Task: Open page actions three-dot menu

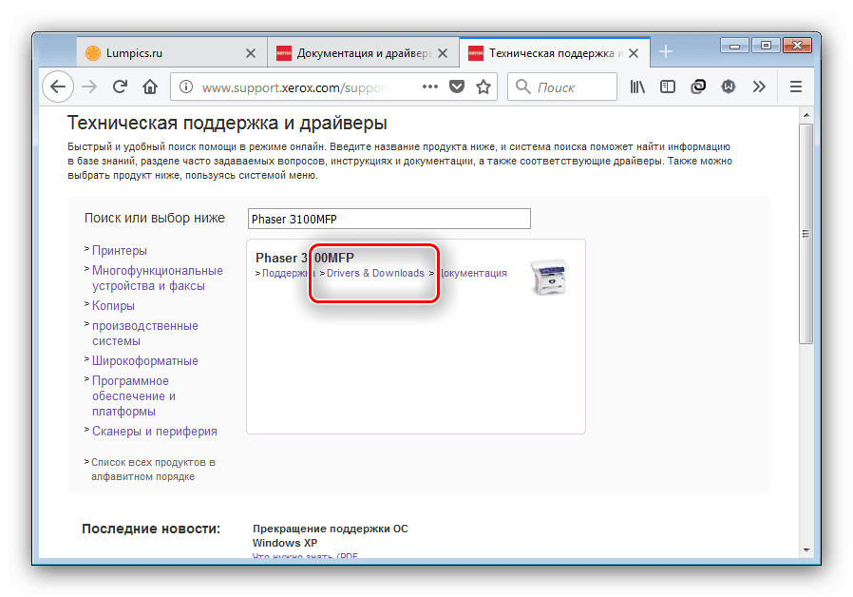Action: pos(429,87)
